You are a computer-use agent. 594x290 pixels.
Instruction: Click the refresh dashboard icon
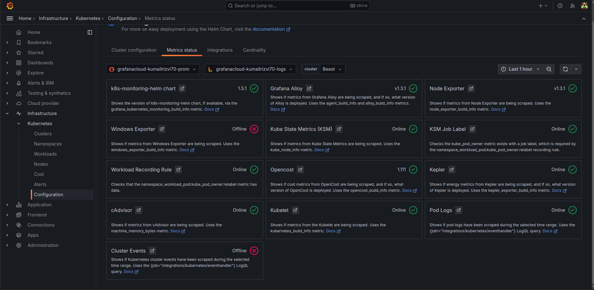pos(565,69)
